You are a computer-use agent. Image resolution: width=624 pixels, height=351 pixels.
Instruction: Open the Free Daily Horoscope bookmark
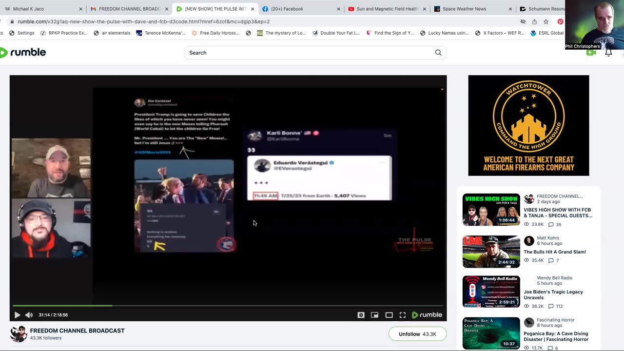215,33
